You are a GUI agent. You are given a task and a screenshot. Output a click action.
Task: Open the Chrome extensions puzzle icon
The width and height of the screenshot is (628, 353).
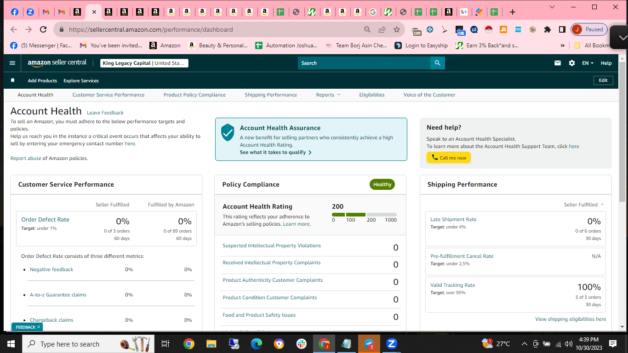point(547,29)
